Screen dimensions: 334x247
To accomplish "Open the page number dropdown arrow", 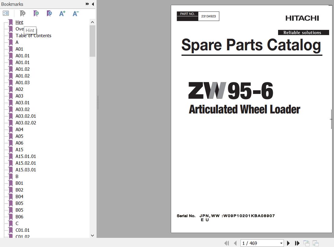I will tap(281, 243).
